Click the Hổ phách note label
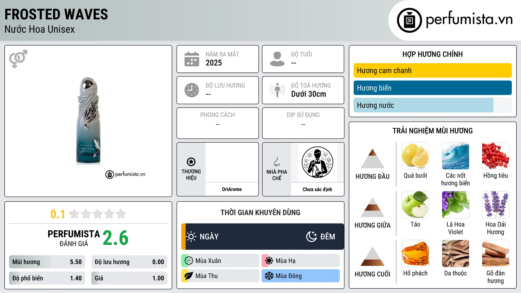Viewport: 521px width, 293px height. click(415, 273)
